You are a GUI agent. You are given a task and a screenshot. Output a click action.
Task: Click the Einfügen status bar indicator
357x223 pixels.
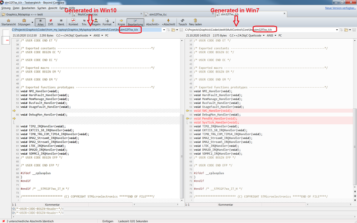(x=108, y=221)
